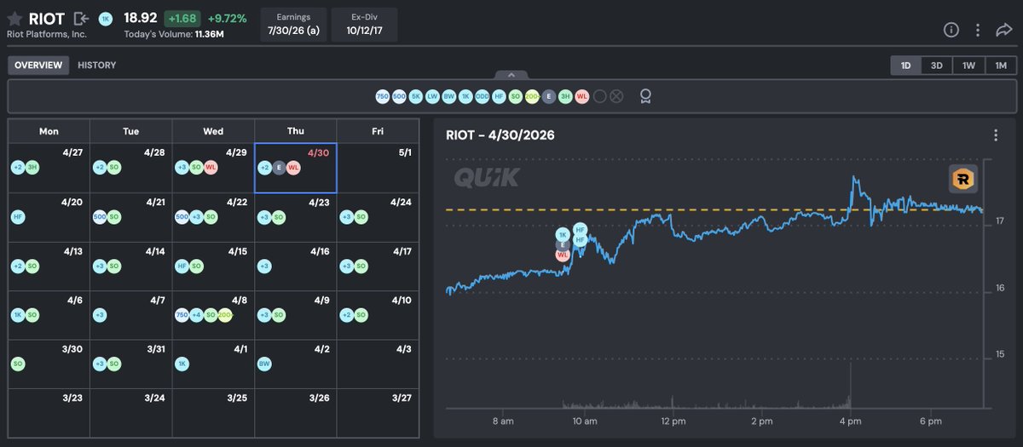This screenshot has height=447, width=1023.
Task: Open the chart three-dot options menu
Action: coord(995,135)
